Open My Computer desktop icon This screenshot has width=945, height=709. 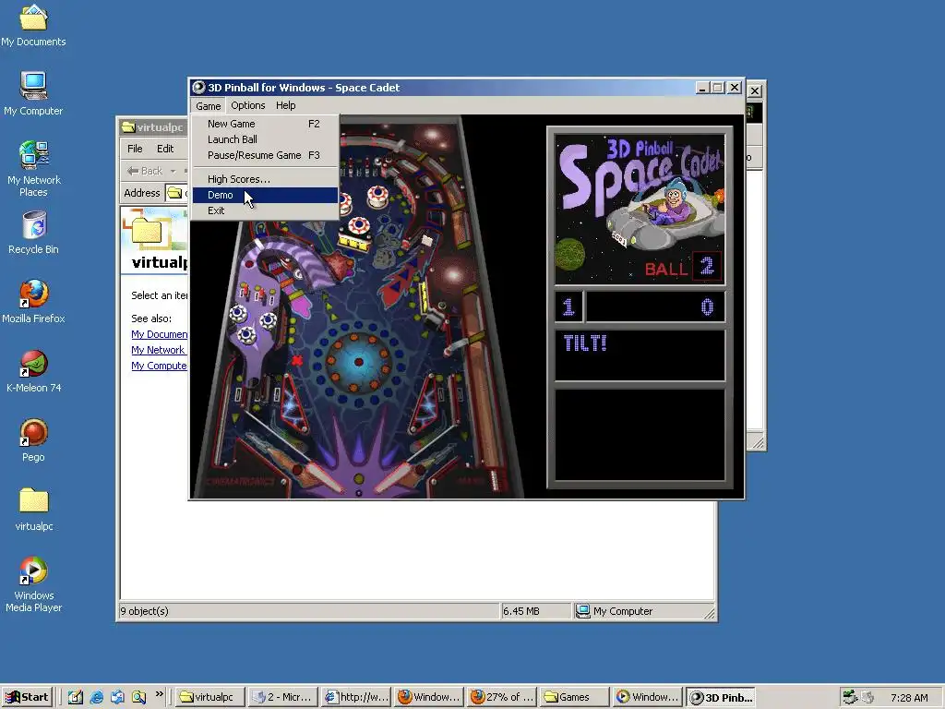33,94
